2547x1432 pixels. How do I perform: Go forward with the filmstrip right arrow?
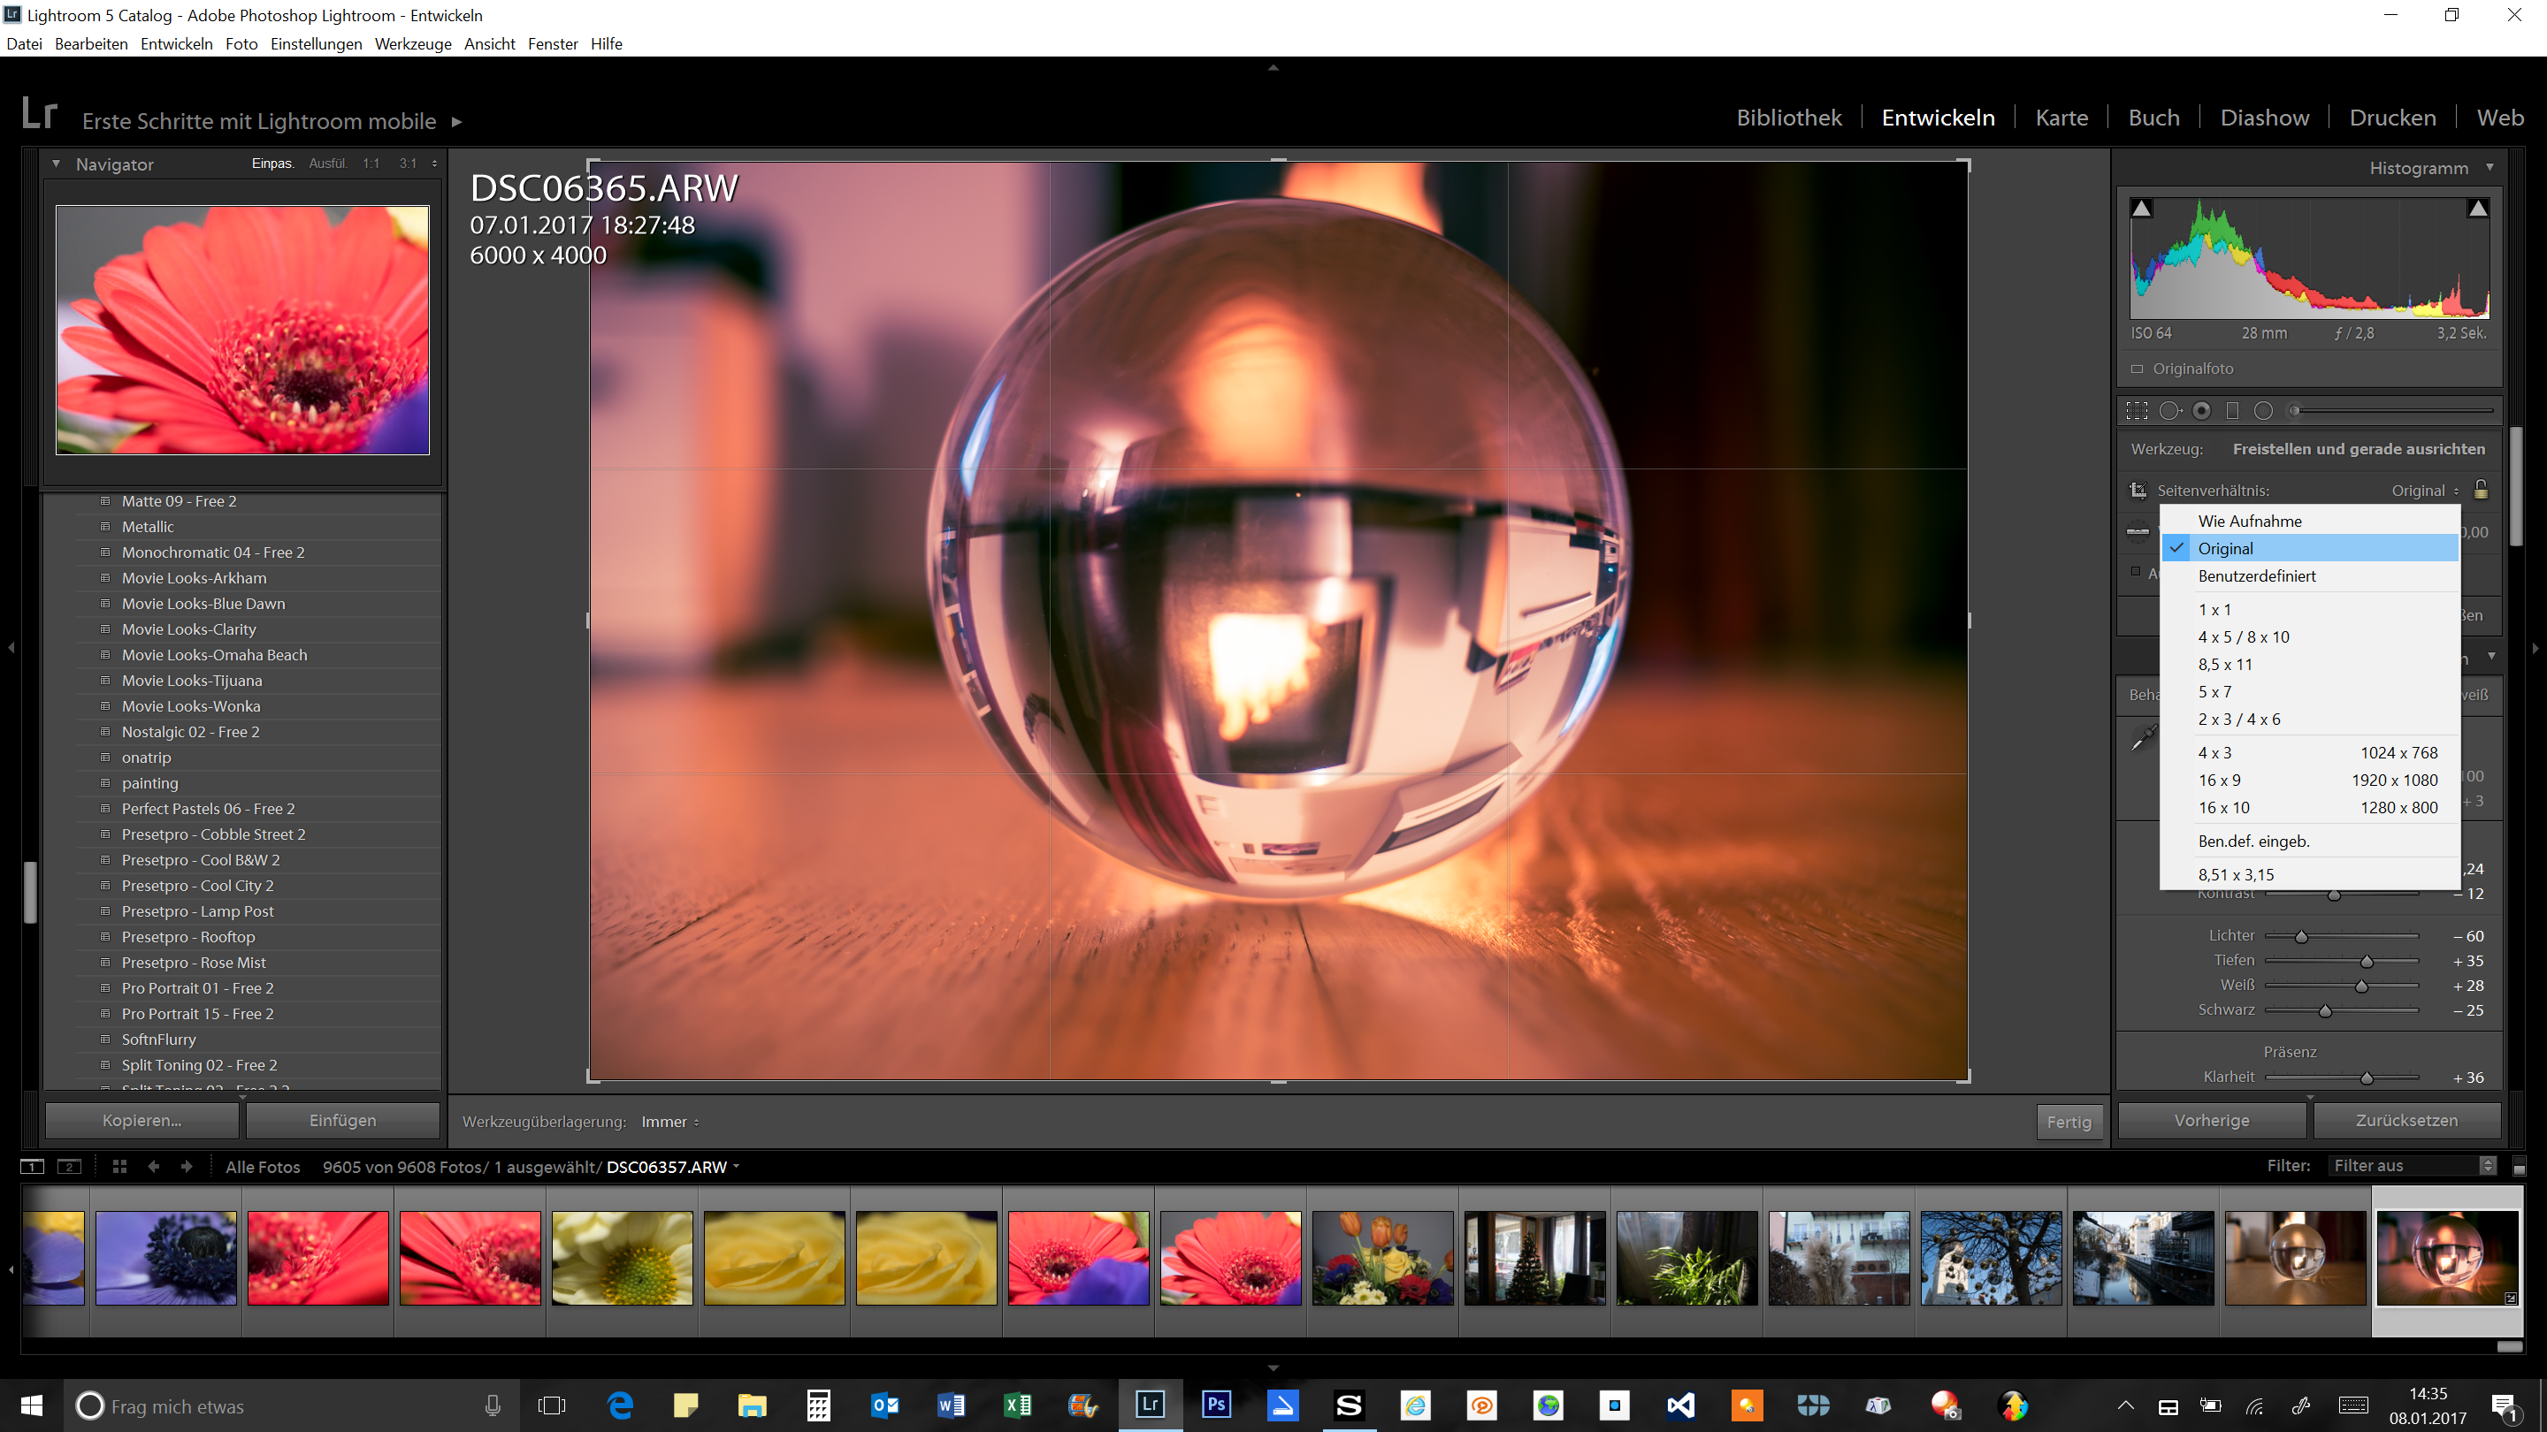click(x=186, y=1166)
